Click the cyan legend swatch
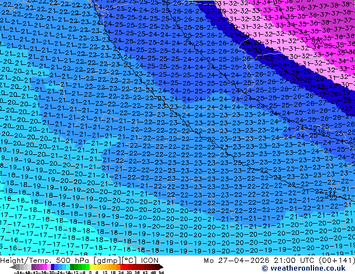 tap(68, 267)
